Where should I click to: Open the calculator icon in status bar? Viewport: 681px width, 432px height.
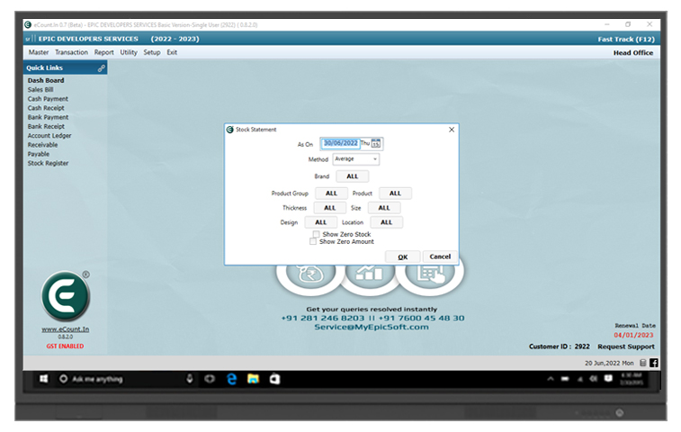[x=643, y=363]
